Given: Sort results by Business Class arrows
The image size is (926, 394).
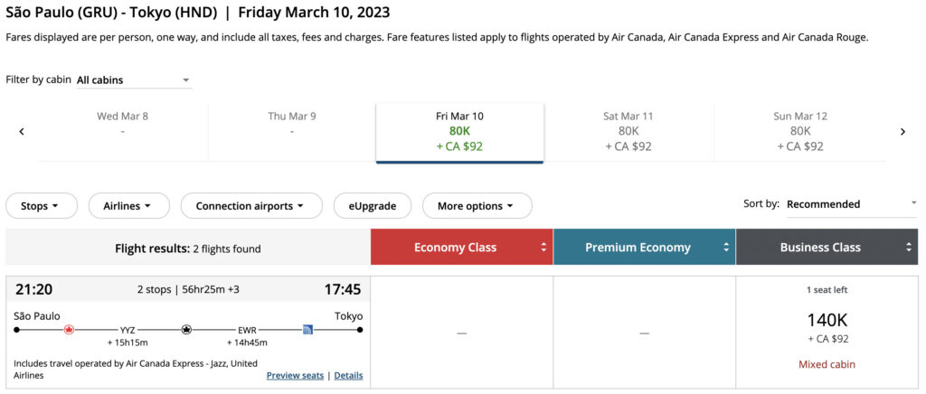Looking at the screenshot, I should (909, 248).
